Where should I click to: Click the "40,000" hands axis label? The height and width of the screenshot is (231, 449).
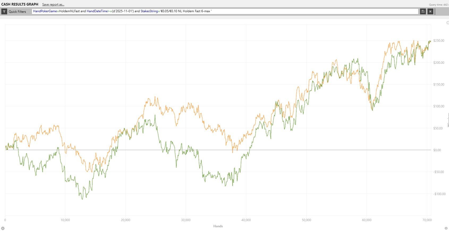(246, 220)
